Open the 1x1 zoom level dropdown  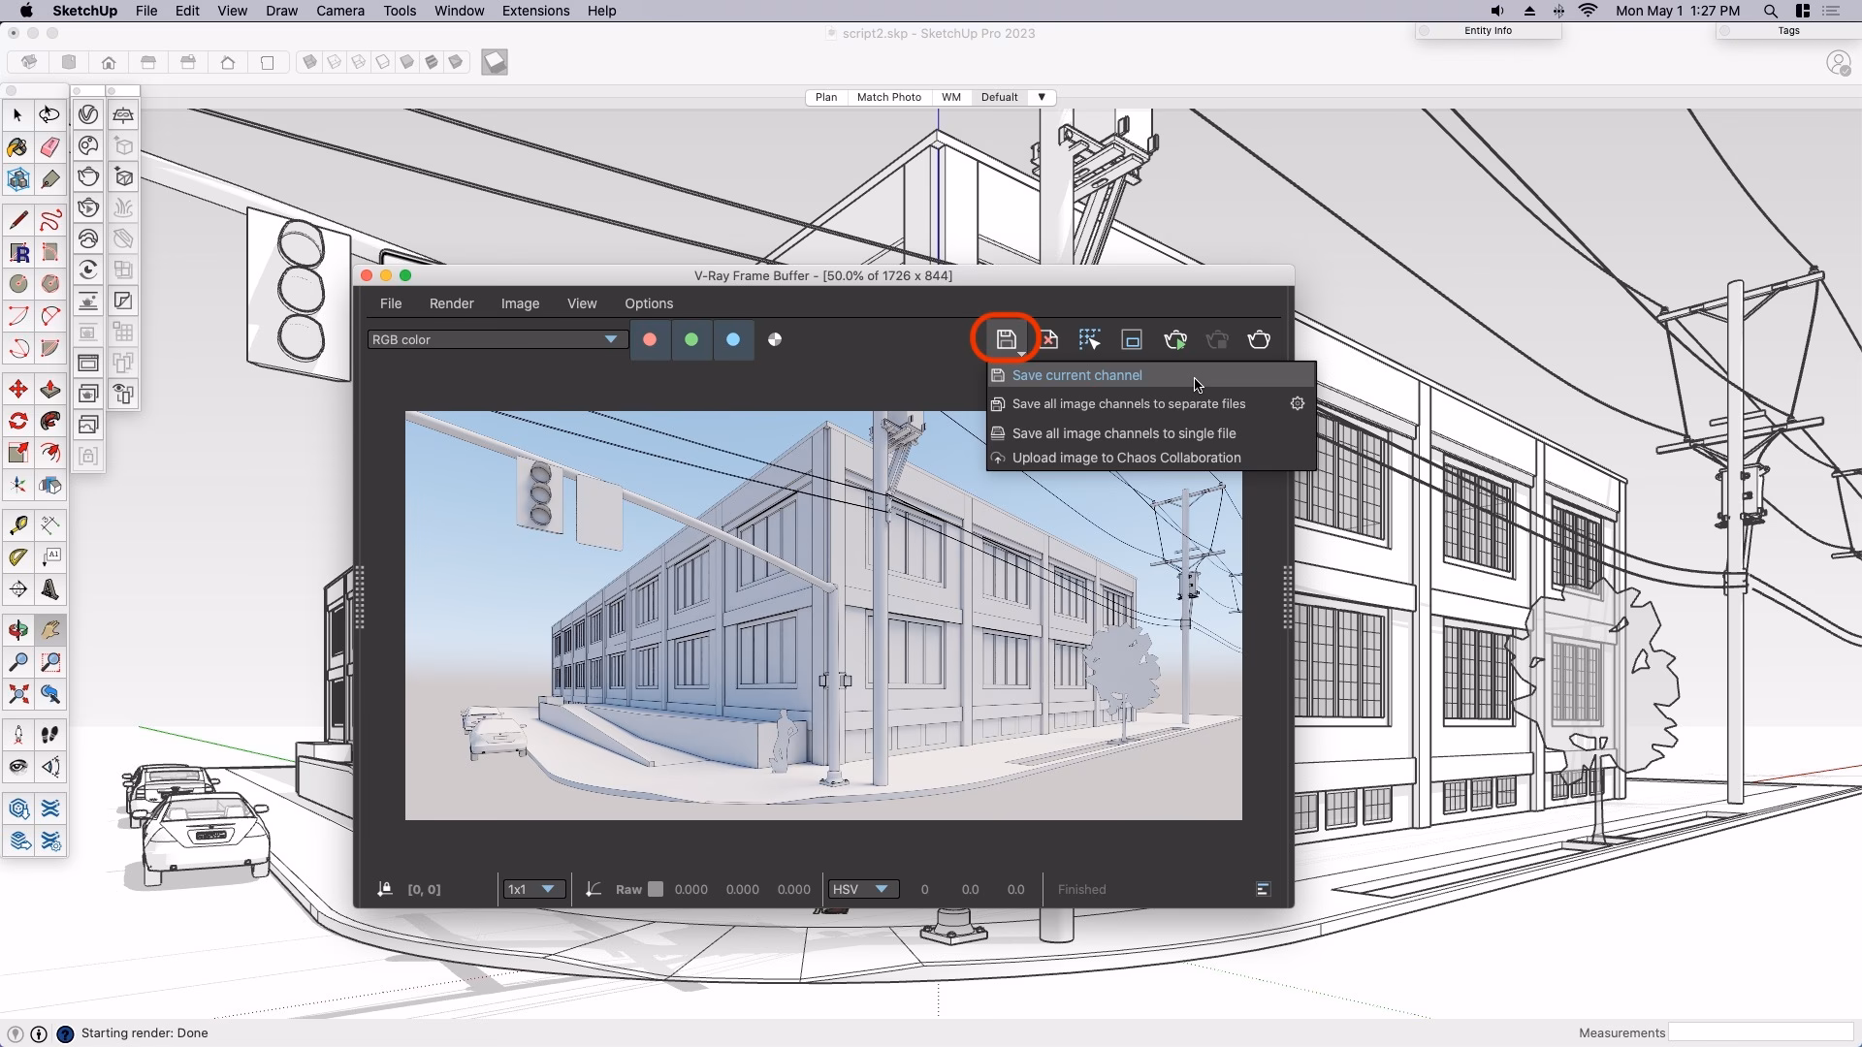click(x=532, y=889)
